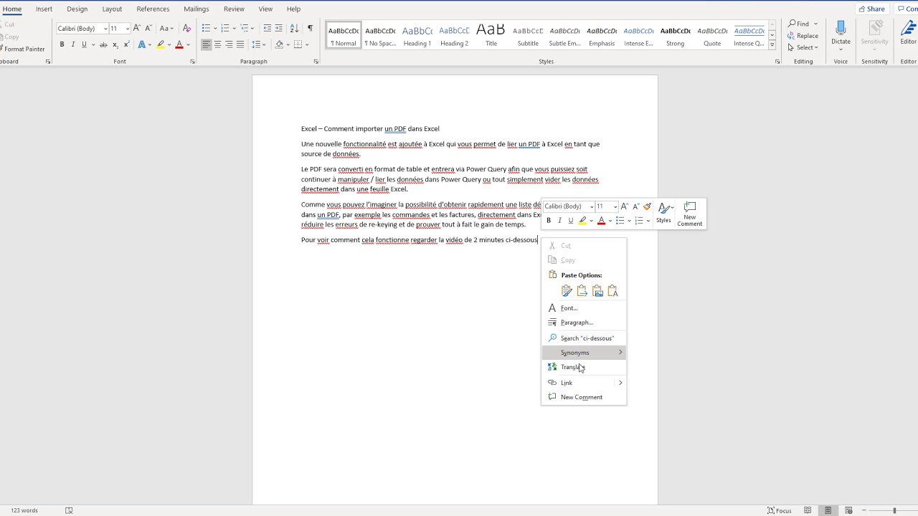Viewport: 918px width, 516px height.
Task: Open the ribbon font name dropdown
Action: 105,29
